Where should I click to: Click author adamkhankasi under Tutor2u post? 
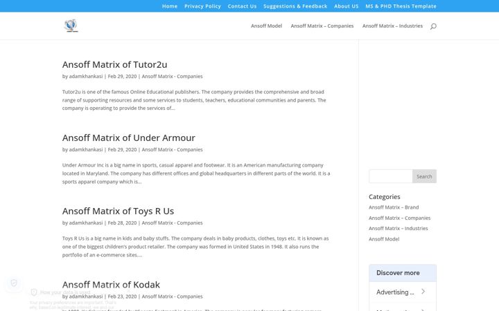tap(86, 76)
